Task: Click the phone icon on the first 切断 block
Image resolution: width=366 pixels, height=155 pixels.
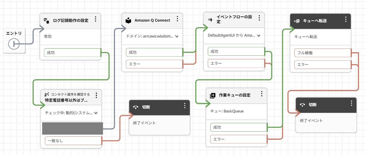Action: 136,107
